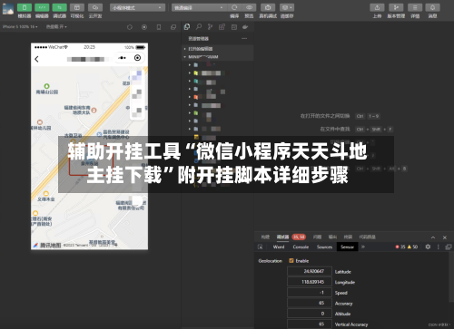Screen dimensions: 454x329
Task: Close the debugger panel
Action: pyautogui.click(x=445, y=237)
